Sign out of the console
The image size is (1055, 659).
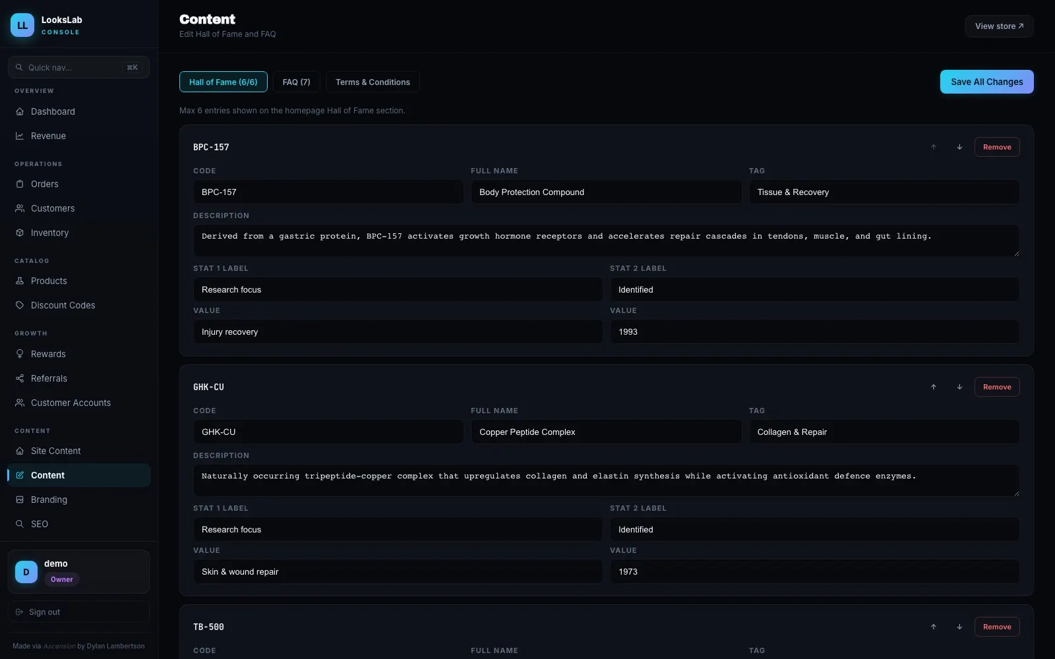78,612
